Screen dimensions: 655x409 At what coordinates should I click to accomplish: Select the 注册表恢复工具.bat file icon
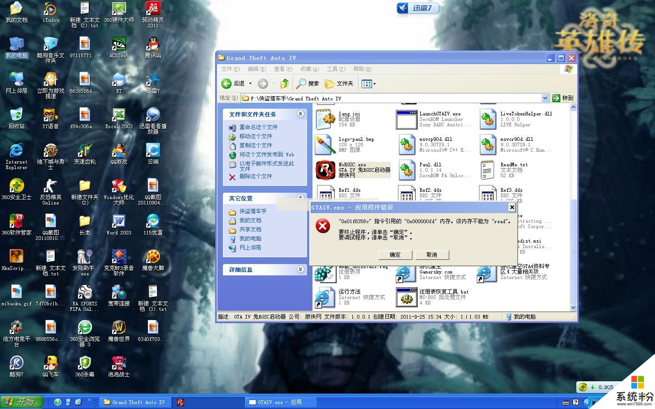coord(407,297)
